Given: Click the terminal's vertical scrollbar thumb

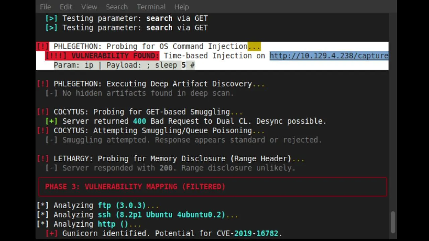Looking at the screenshot, I should 392,222.
